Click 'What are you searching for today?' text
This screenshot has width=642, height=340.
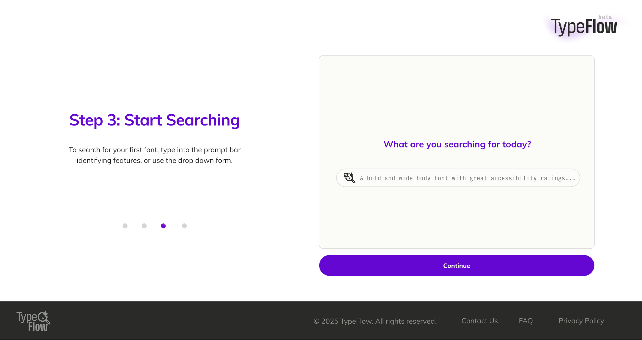457,144
